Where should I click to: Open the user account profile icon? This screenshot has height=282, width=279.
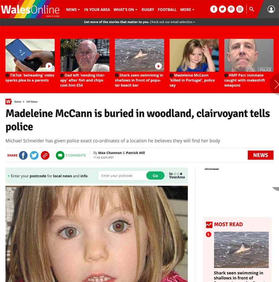pos(271,9)
